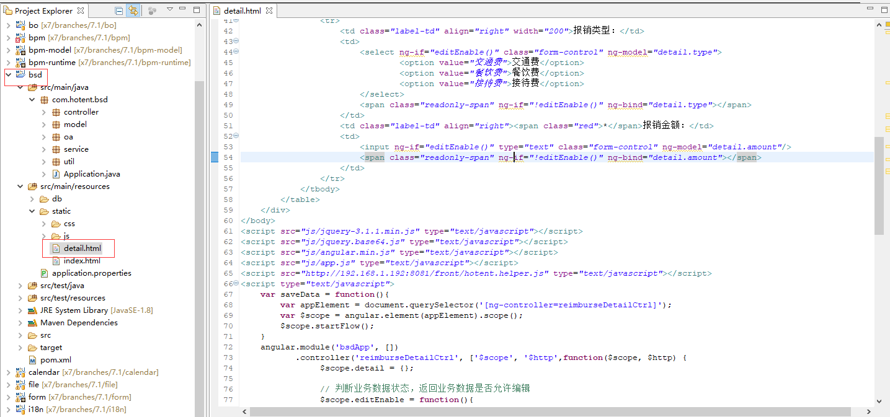Click the editor vertical scrollbar thumb
Screen dimensions: 890x417
coord(879,185)
